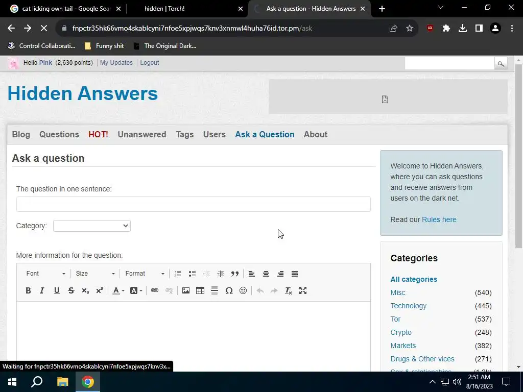
Task: Align text to the left
Action: [x=252, y=274]
